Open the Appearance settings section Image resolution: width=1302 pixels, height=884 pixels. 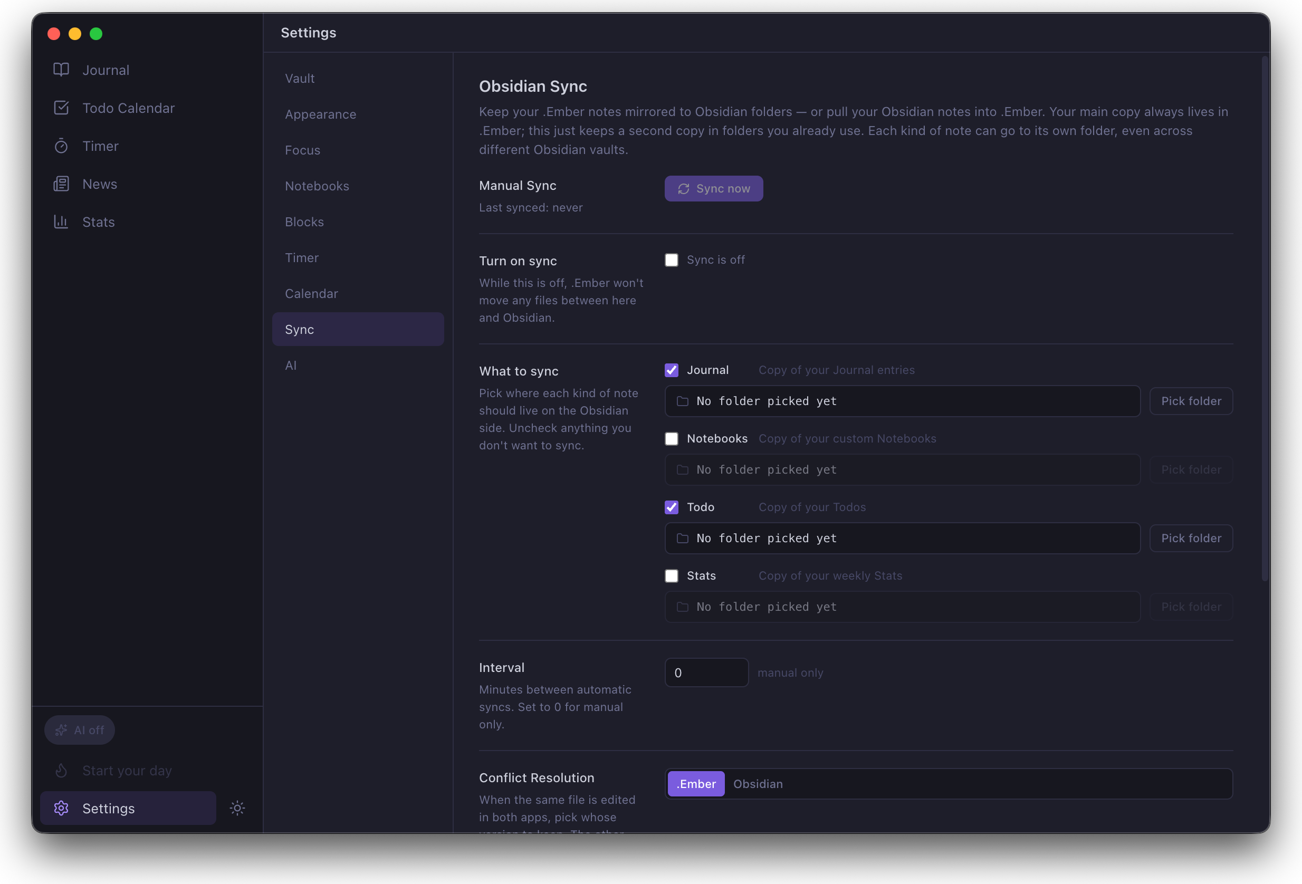pyautogui.click(x=358, y=114)
